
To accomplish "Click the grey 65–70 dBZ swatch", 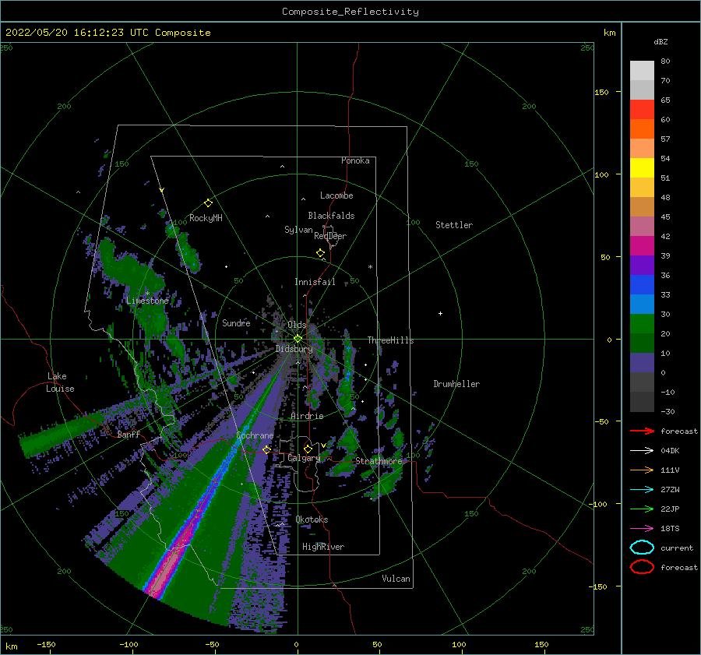I will point(642,90).
